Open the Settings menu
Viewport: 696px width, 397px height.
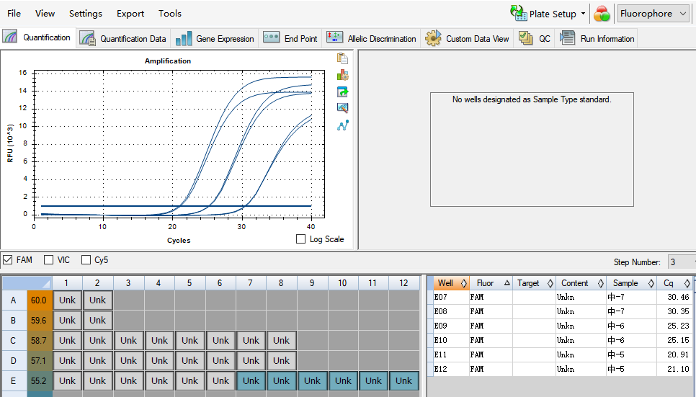pyautogui.click(x=85, y=13)
